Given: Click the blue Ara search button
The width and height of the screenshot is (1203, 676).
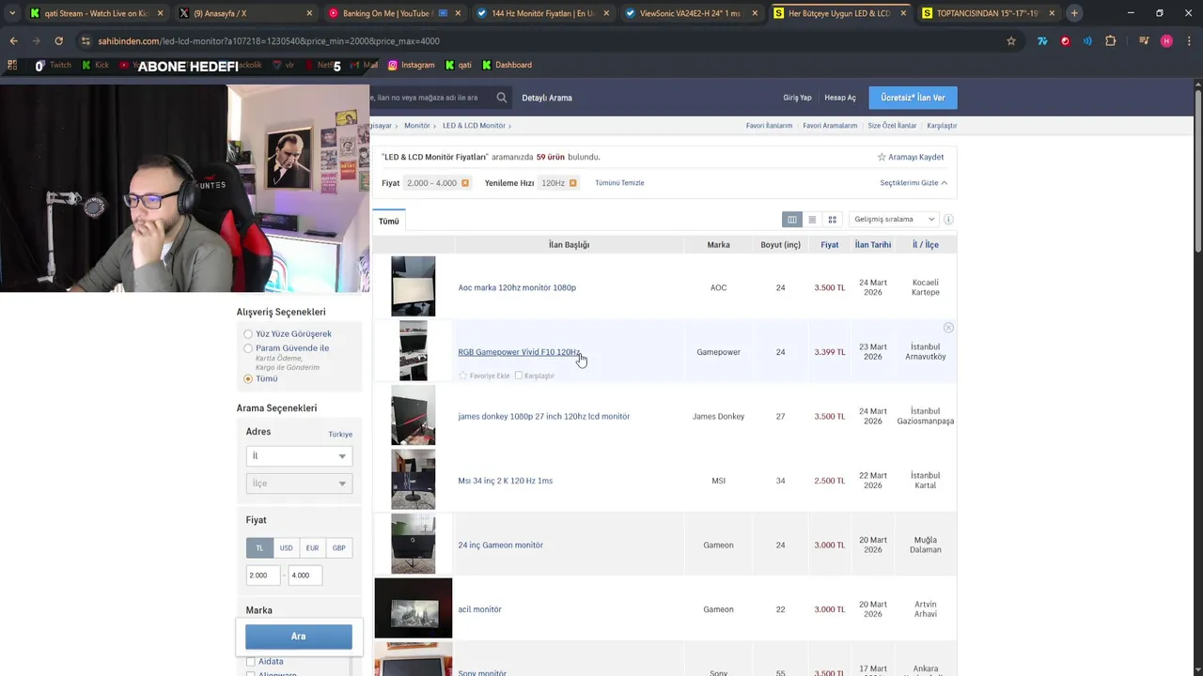Looking at the screenshot, I should [299, 637].
